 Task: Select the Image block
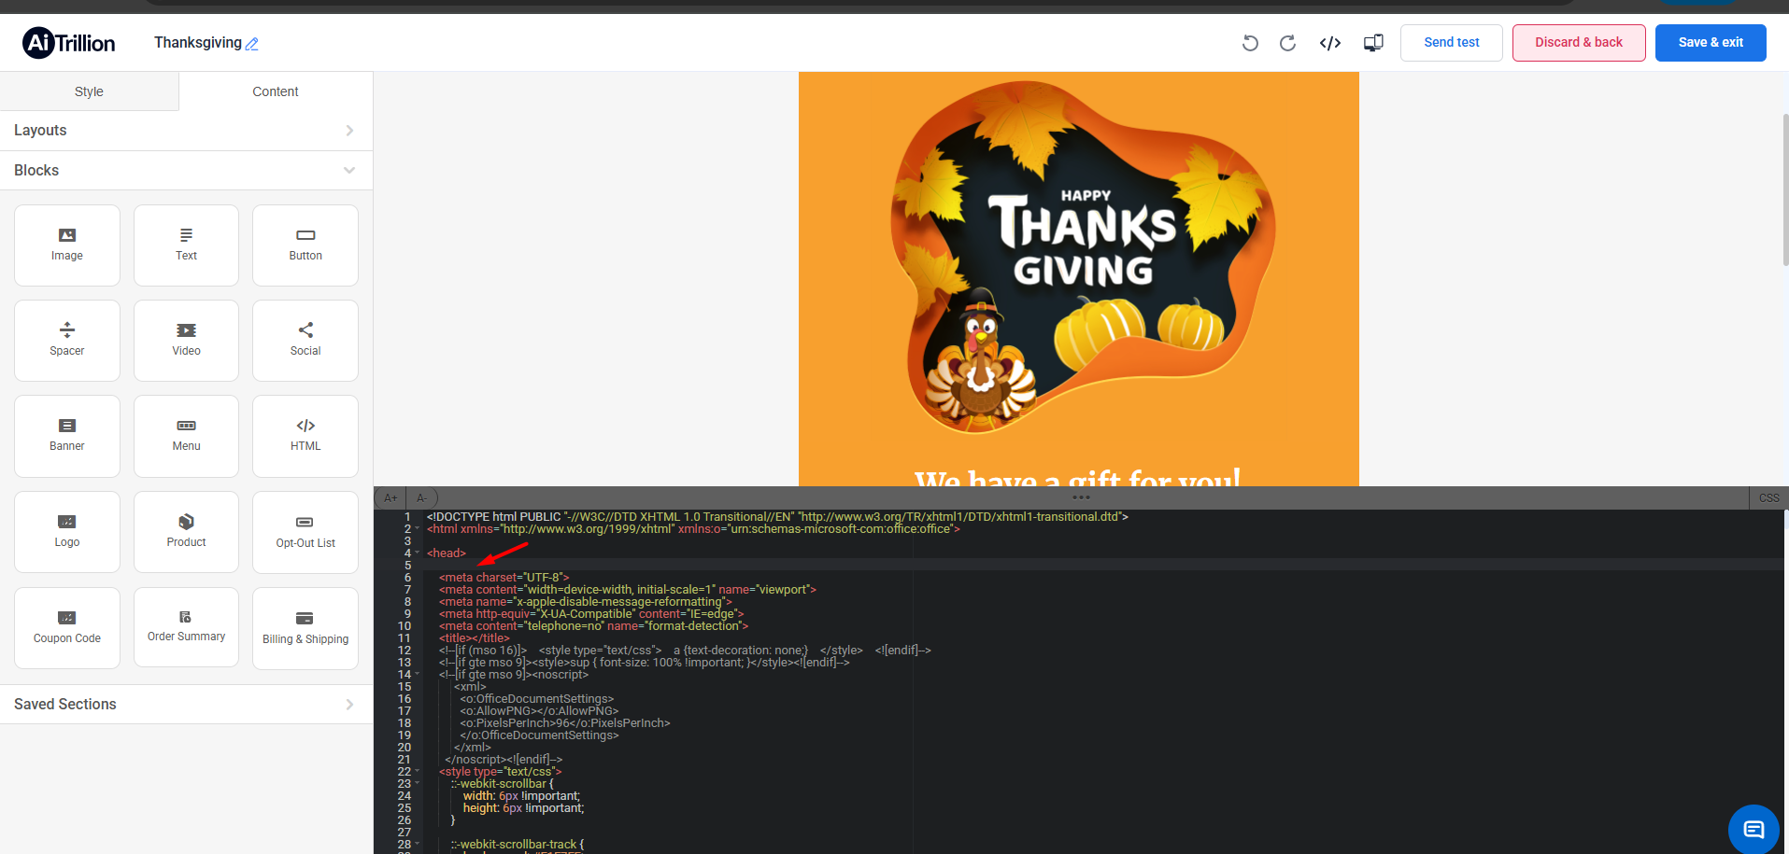point(67,245)
